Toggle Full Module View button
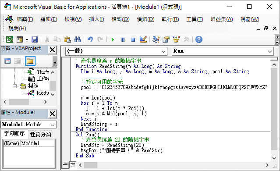This screenshot has height=171, width=280. point(73,165)
